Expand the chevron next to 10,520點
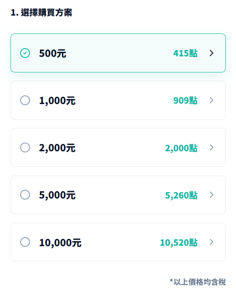 pos(212,242)
